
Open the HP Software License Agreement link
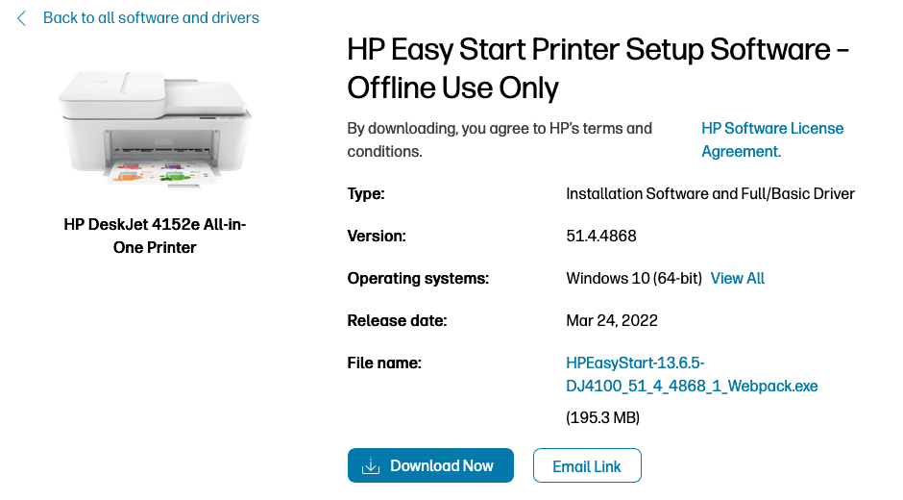click(x=772, y=139)
